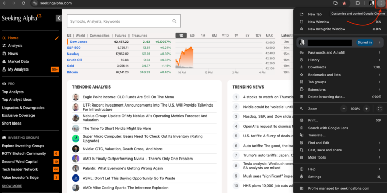The image size is (387, 193).
Task: Open New Tab from Chrome menu
Action: click(315, 14)
